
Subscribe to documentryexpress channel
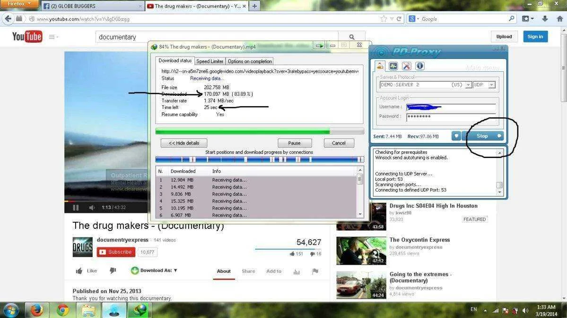coord(116,252)
